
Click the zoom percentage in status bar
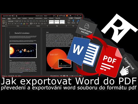coord(80,76)
